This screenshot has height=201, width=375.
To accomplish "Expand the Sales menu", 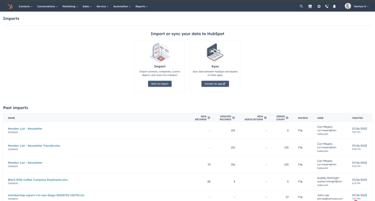I will coord(87,7).
